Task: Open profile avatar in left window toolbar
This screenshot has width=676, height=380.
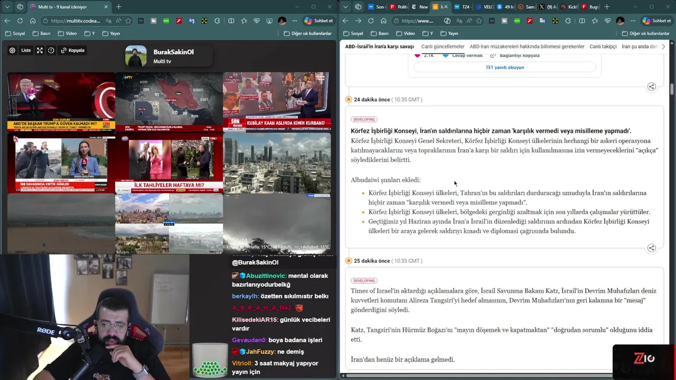Action: [282, 21]
